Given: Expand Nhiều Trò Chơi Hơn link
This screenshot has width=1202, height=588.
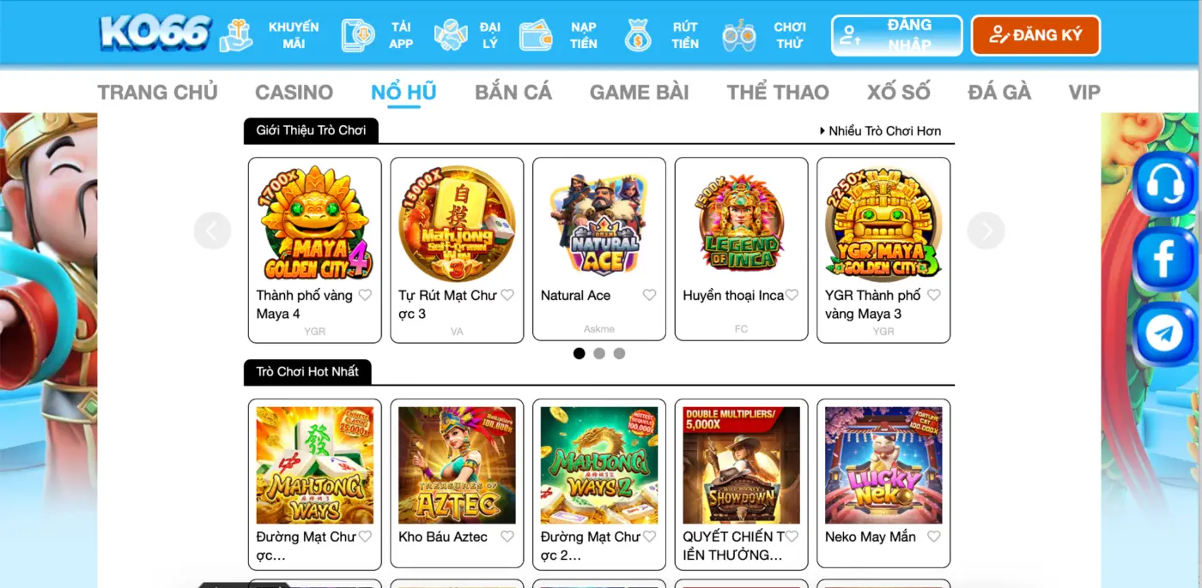Looking at the screenshot, I should [x=881, y=131].
